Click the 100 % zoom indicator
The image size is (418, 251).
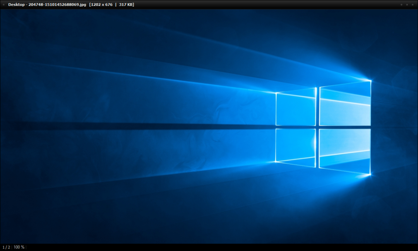[19, 247]
